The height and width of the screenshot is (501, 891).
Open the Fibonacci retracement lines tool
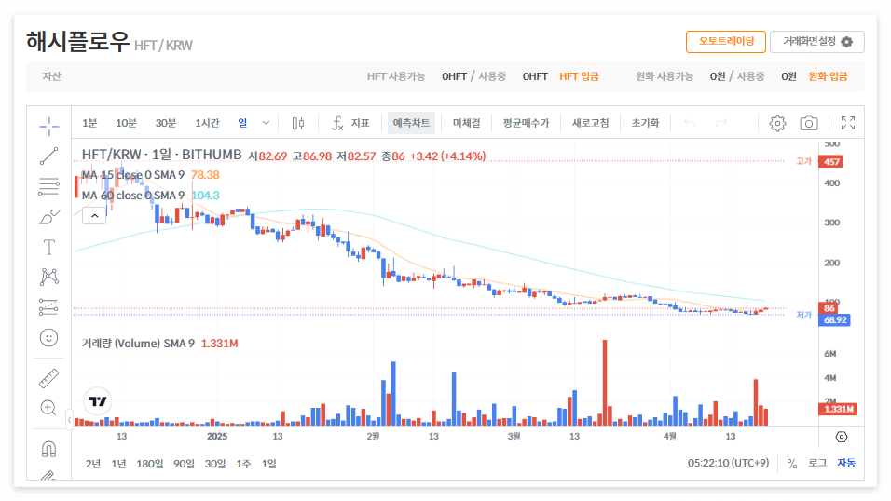[x=48, y=186]
